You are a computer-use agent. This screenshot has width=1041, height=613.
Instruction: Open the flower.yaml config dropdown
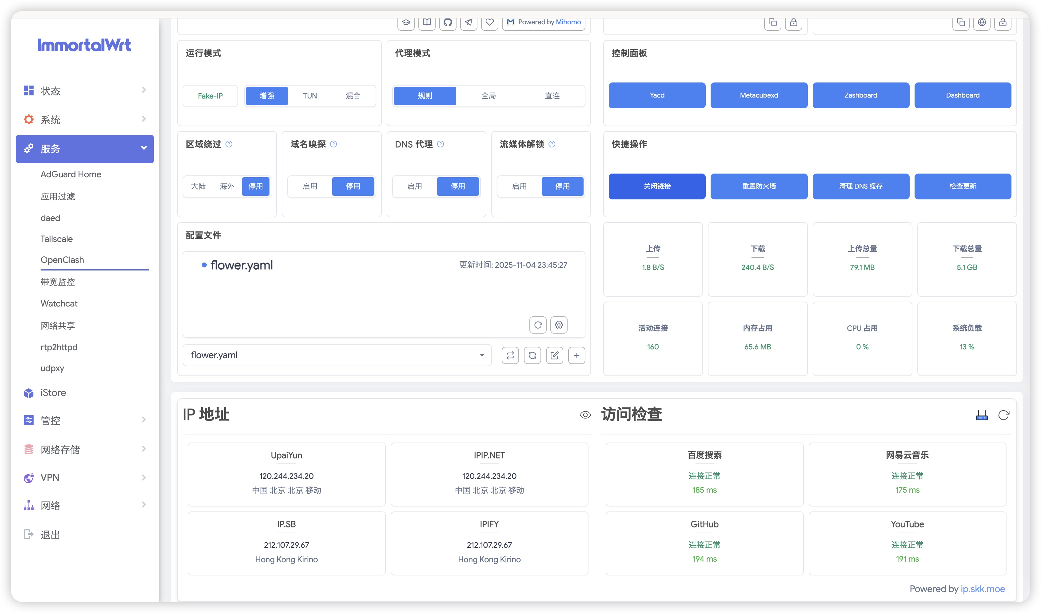(337, 355)
